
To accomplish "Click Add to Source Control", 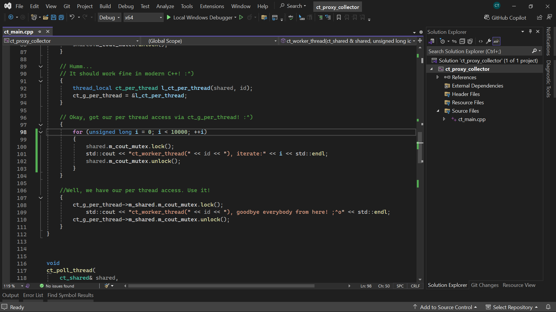I will pos(446,307).
